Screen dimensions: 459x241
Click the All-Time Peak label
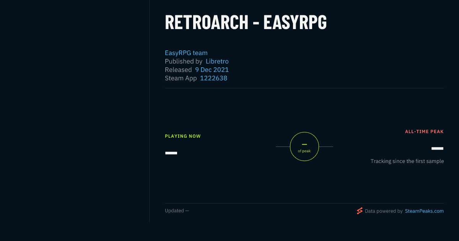pyautogui.click(x=425, y=132)
